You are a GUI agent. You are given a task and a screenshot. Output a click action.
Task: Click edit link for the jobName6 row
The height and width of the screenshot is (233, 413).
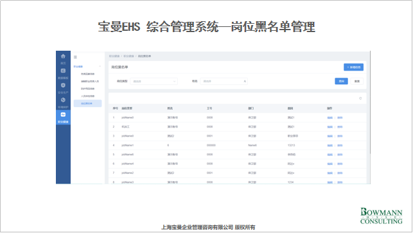point(330,155)
